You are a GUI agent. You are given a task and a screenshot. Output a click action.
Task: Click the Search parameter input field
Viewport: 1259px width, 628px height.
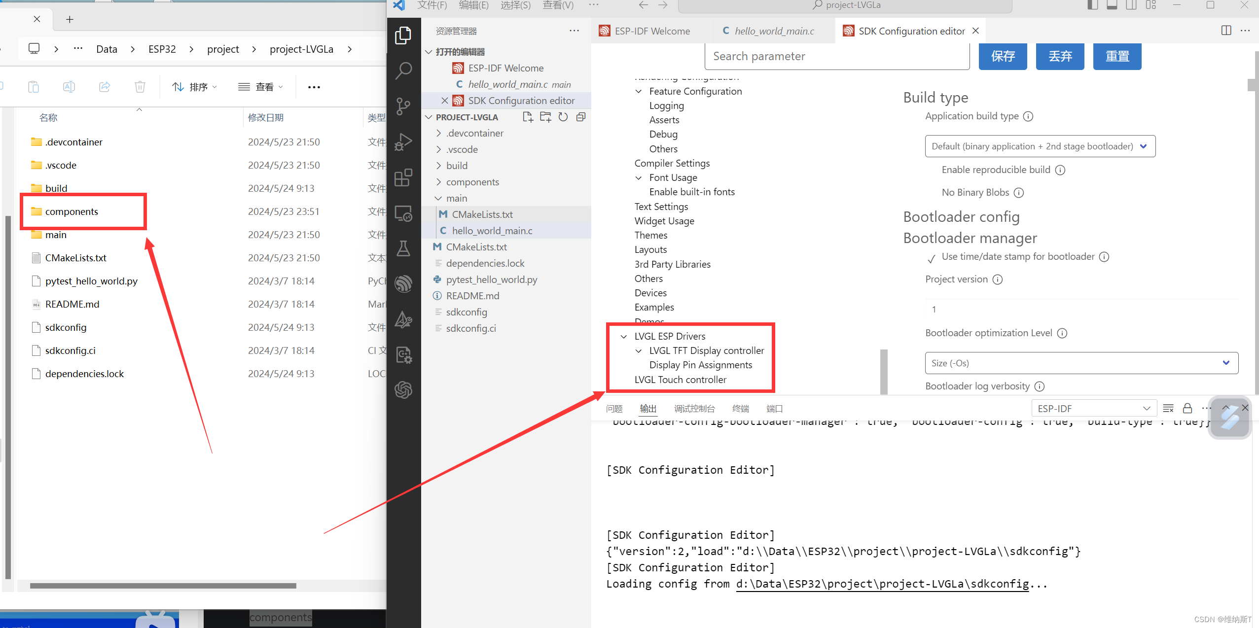[x=837, y=56]
